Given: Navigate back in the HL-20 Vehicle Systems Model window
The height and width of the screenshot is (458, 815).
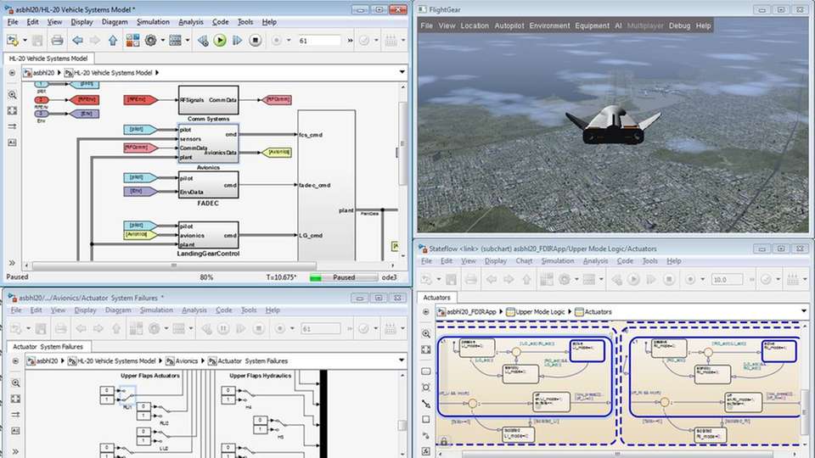Looking at the screenshot, I should (77, 40).
